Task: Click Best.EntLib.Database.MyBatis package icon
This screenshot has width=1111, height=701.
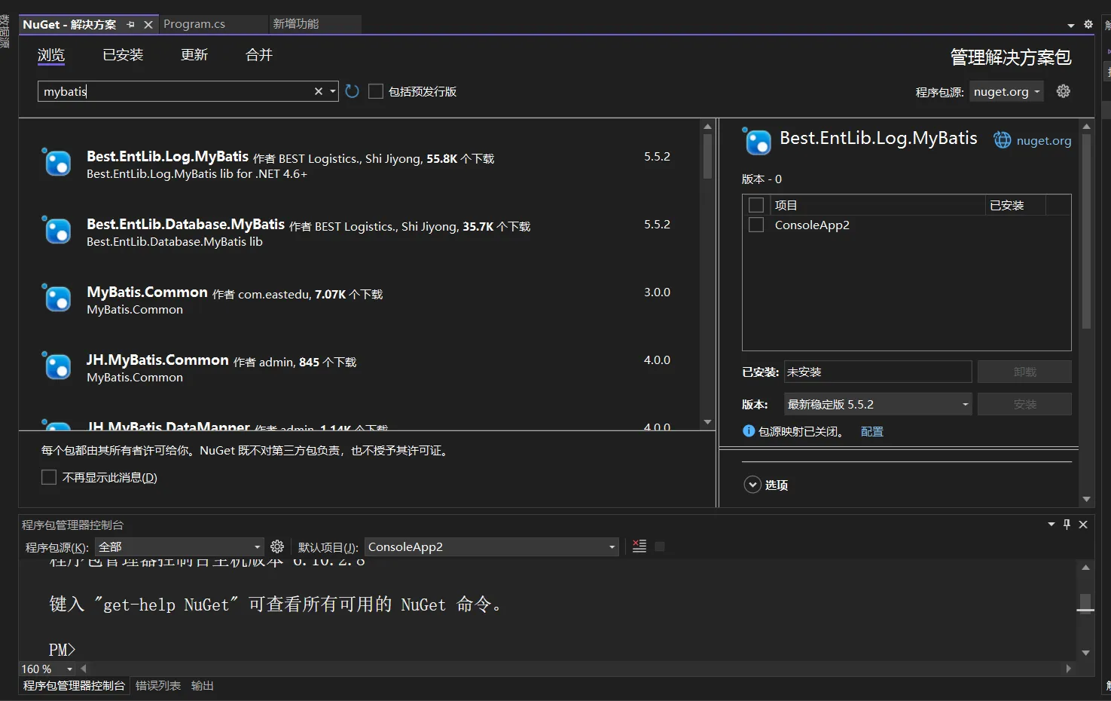Action: pyautogui.click(x=56, y=230)
